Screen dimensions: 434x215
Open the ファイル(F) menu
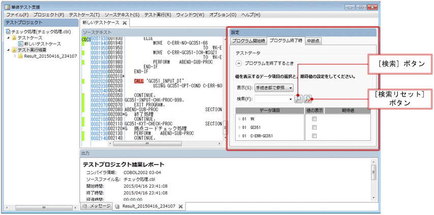(x=17, y=15)
